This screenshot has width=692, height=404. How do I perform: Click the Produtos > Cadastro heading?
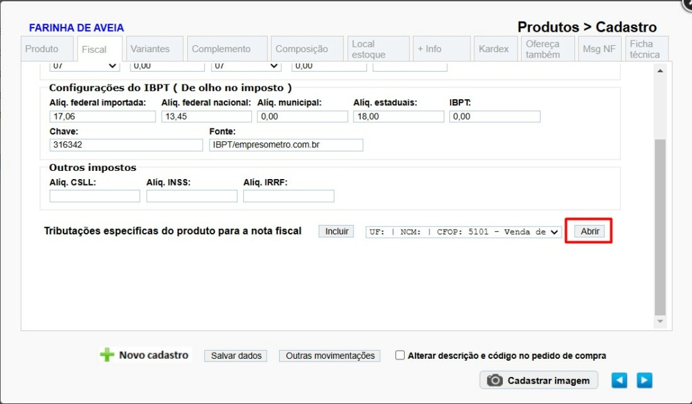coord(587,27)
